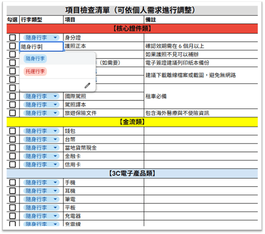The image size is (265, 234).
Task: Expand the dropdown arrow in the 筆電 row
Action: point(55,199)
